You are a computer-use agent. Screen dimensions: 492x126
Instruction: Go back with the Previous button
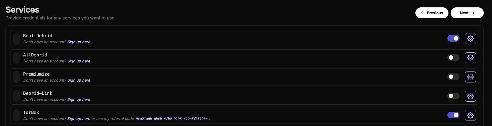tap(432, 13)
